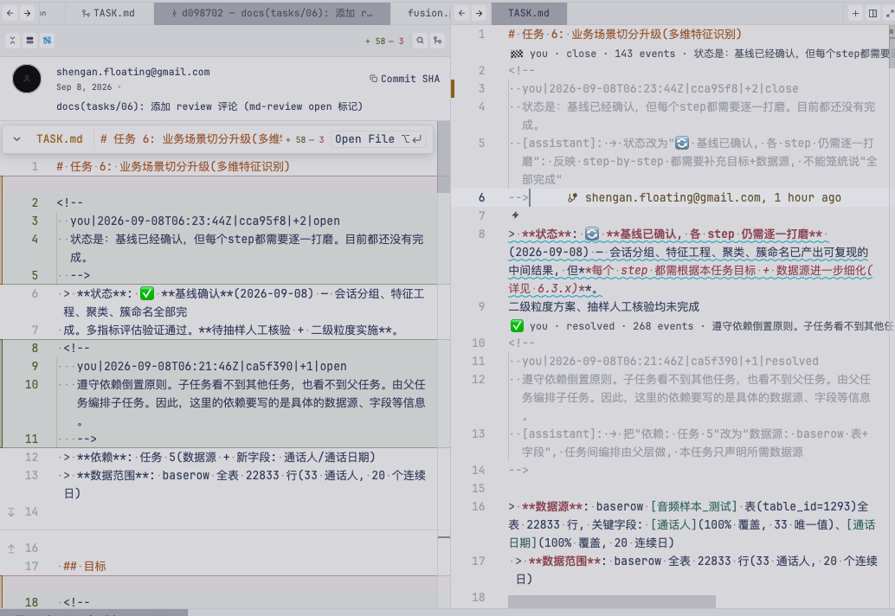Click the git blame icon on line 6
Image resolution: width=895 pixels, height=616 pixels.
572,198
